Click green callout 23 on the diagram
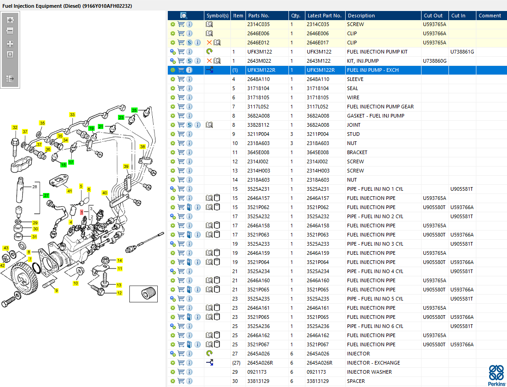This screenshot has height=387, width=507. click(121, 118)
